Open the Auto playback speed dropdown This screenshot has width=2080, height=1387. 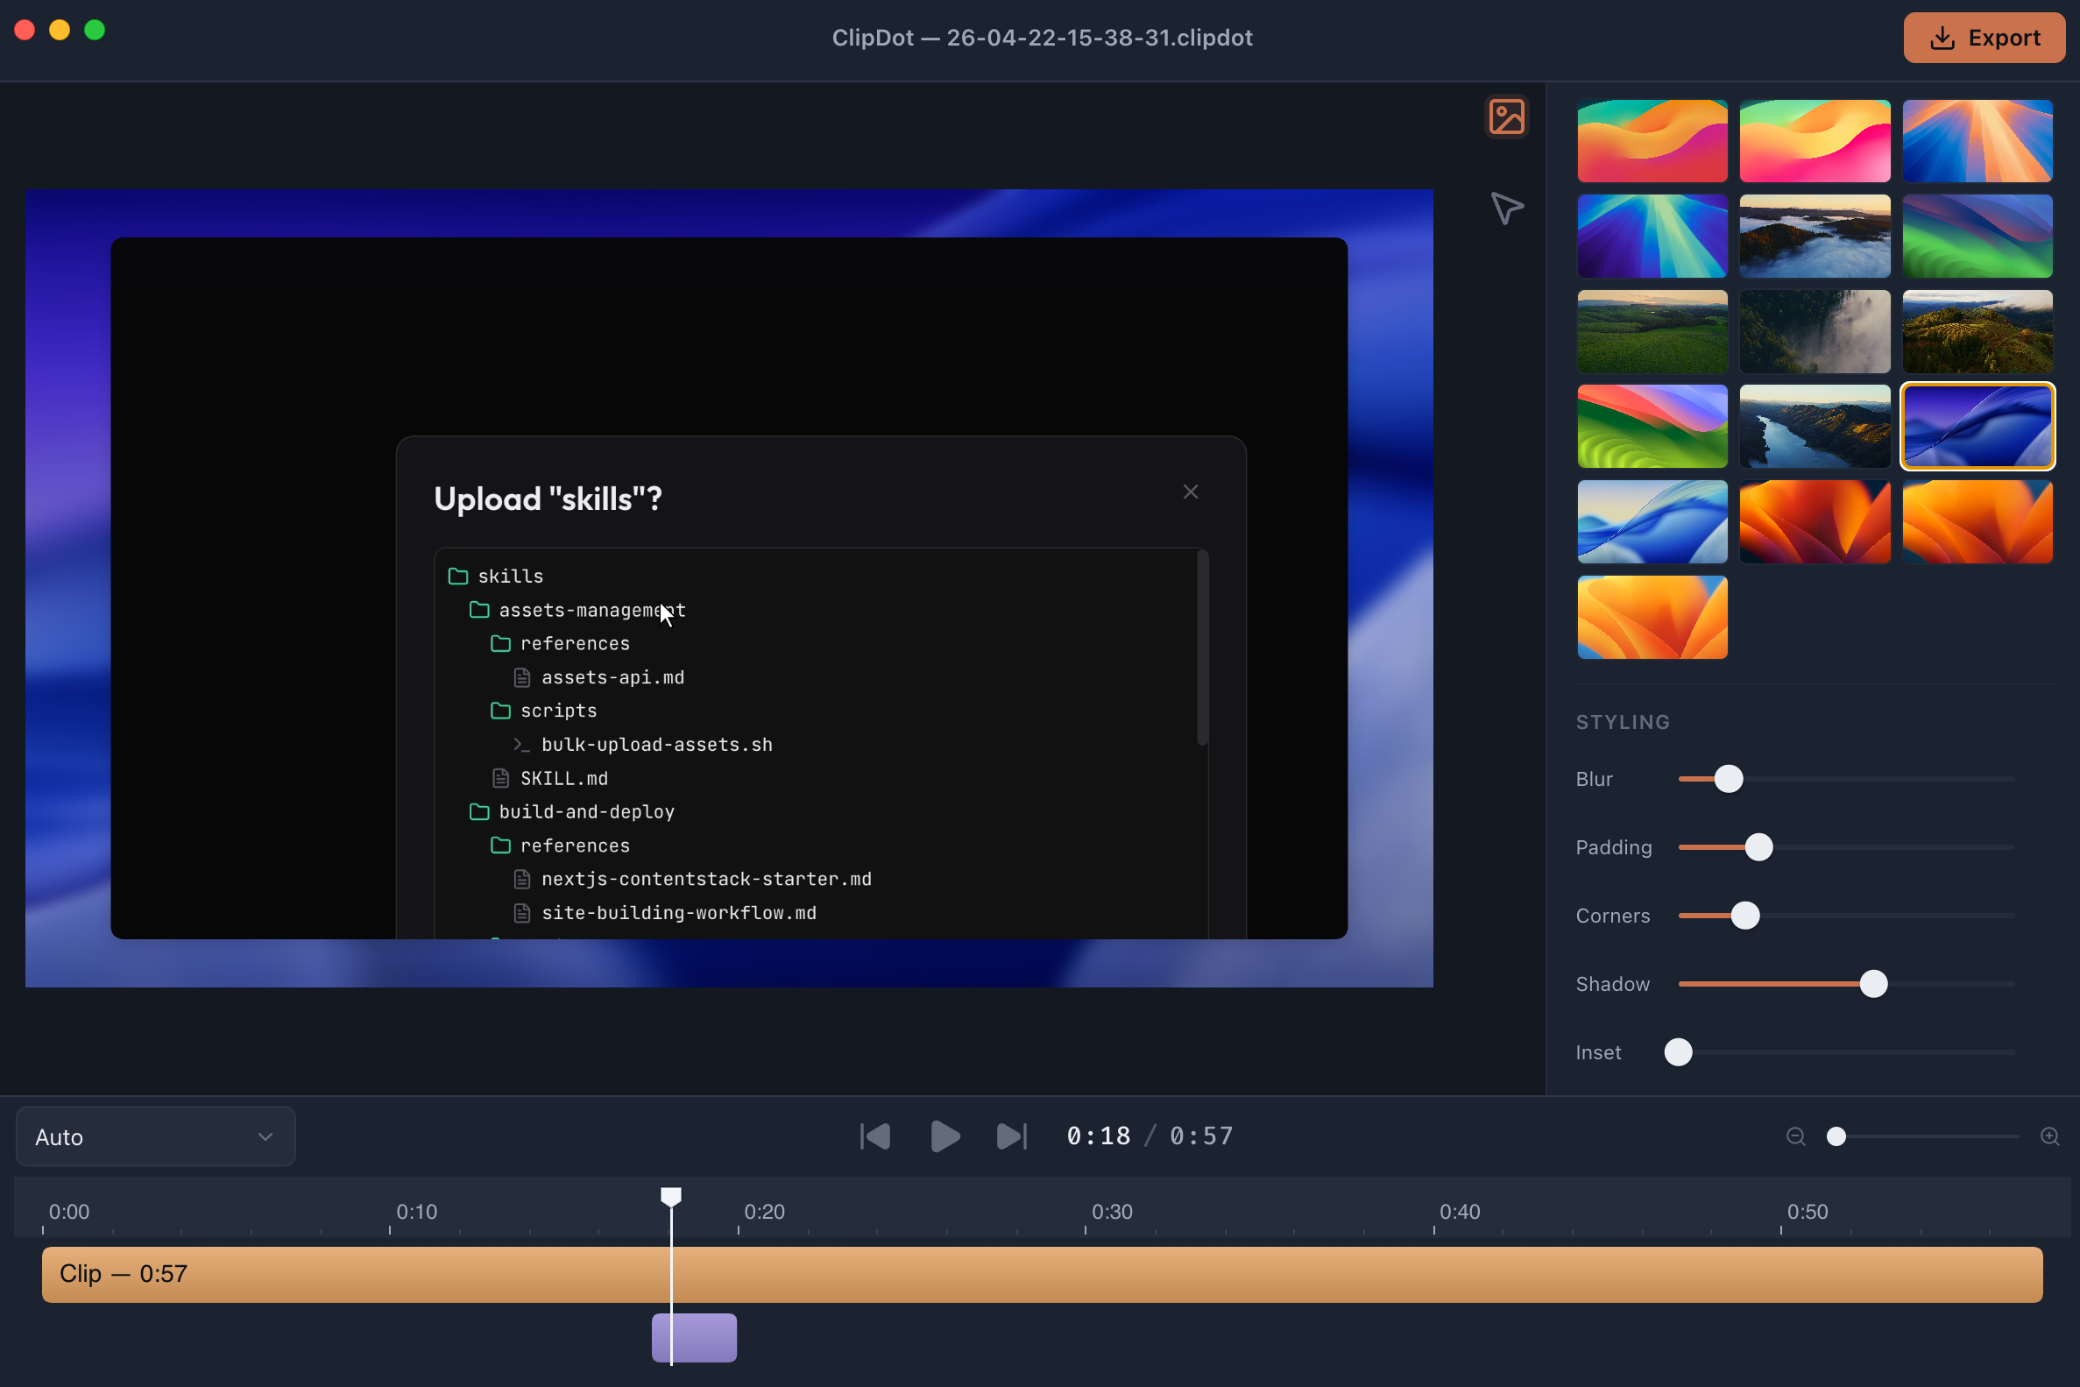coord(155,1136)
